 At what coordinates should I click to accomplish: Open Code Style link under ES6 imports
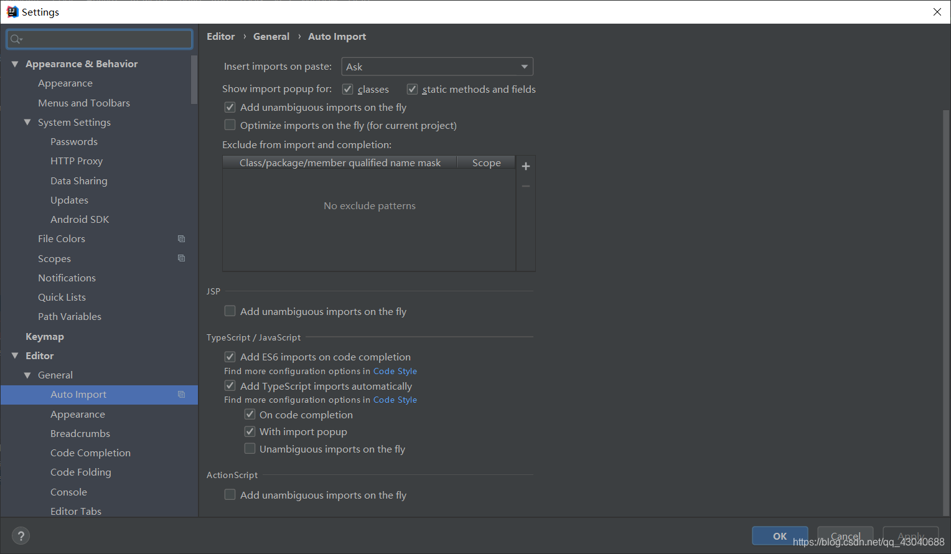coord(395,371)
